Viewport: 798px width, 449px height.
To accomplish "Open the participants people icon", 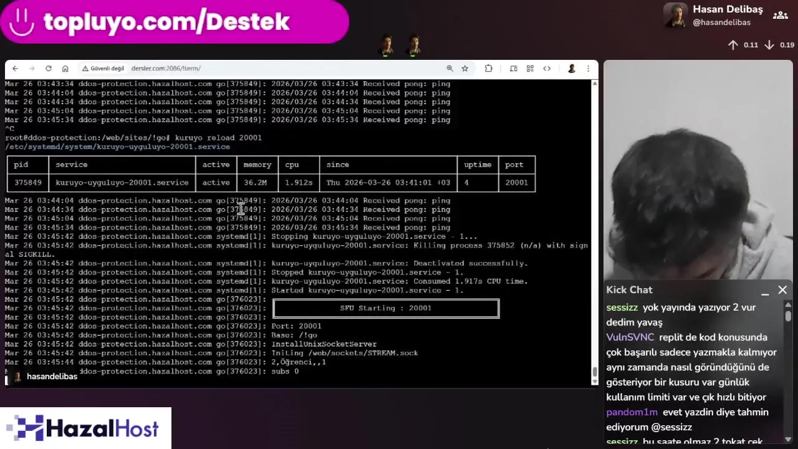I will [781, 16].
